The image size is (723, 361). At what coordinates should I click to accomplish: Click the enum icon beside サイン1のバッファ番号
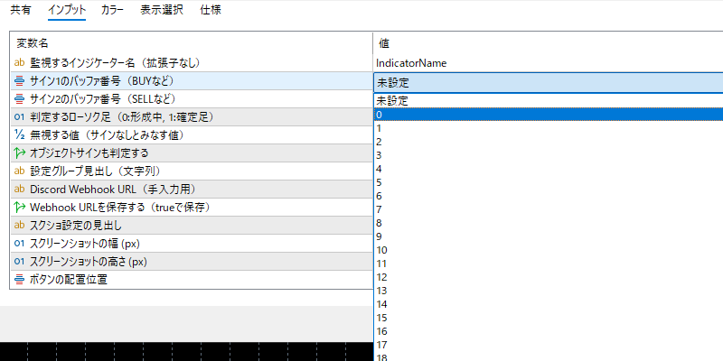20,81
